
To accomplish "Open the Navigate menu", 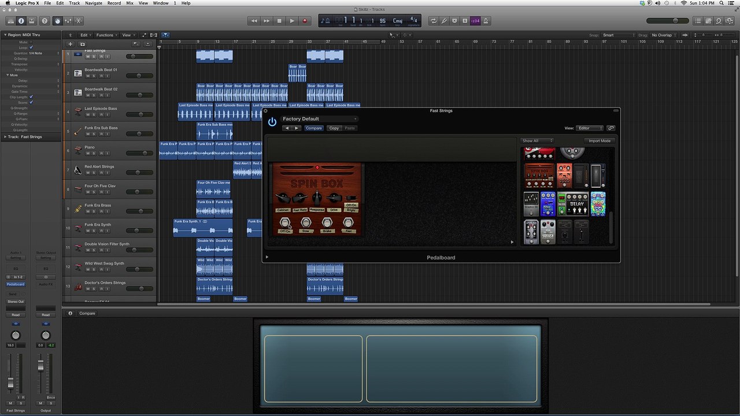I will click(94, 3).
